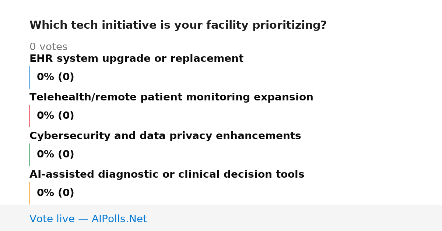Click the 0% (0) result for AI-assisted tools
The width and height of the screenshot is (442, 231).
[x=55, y=193]
